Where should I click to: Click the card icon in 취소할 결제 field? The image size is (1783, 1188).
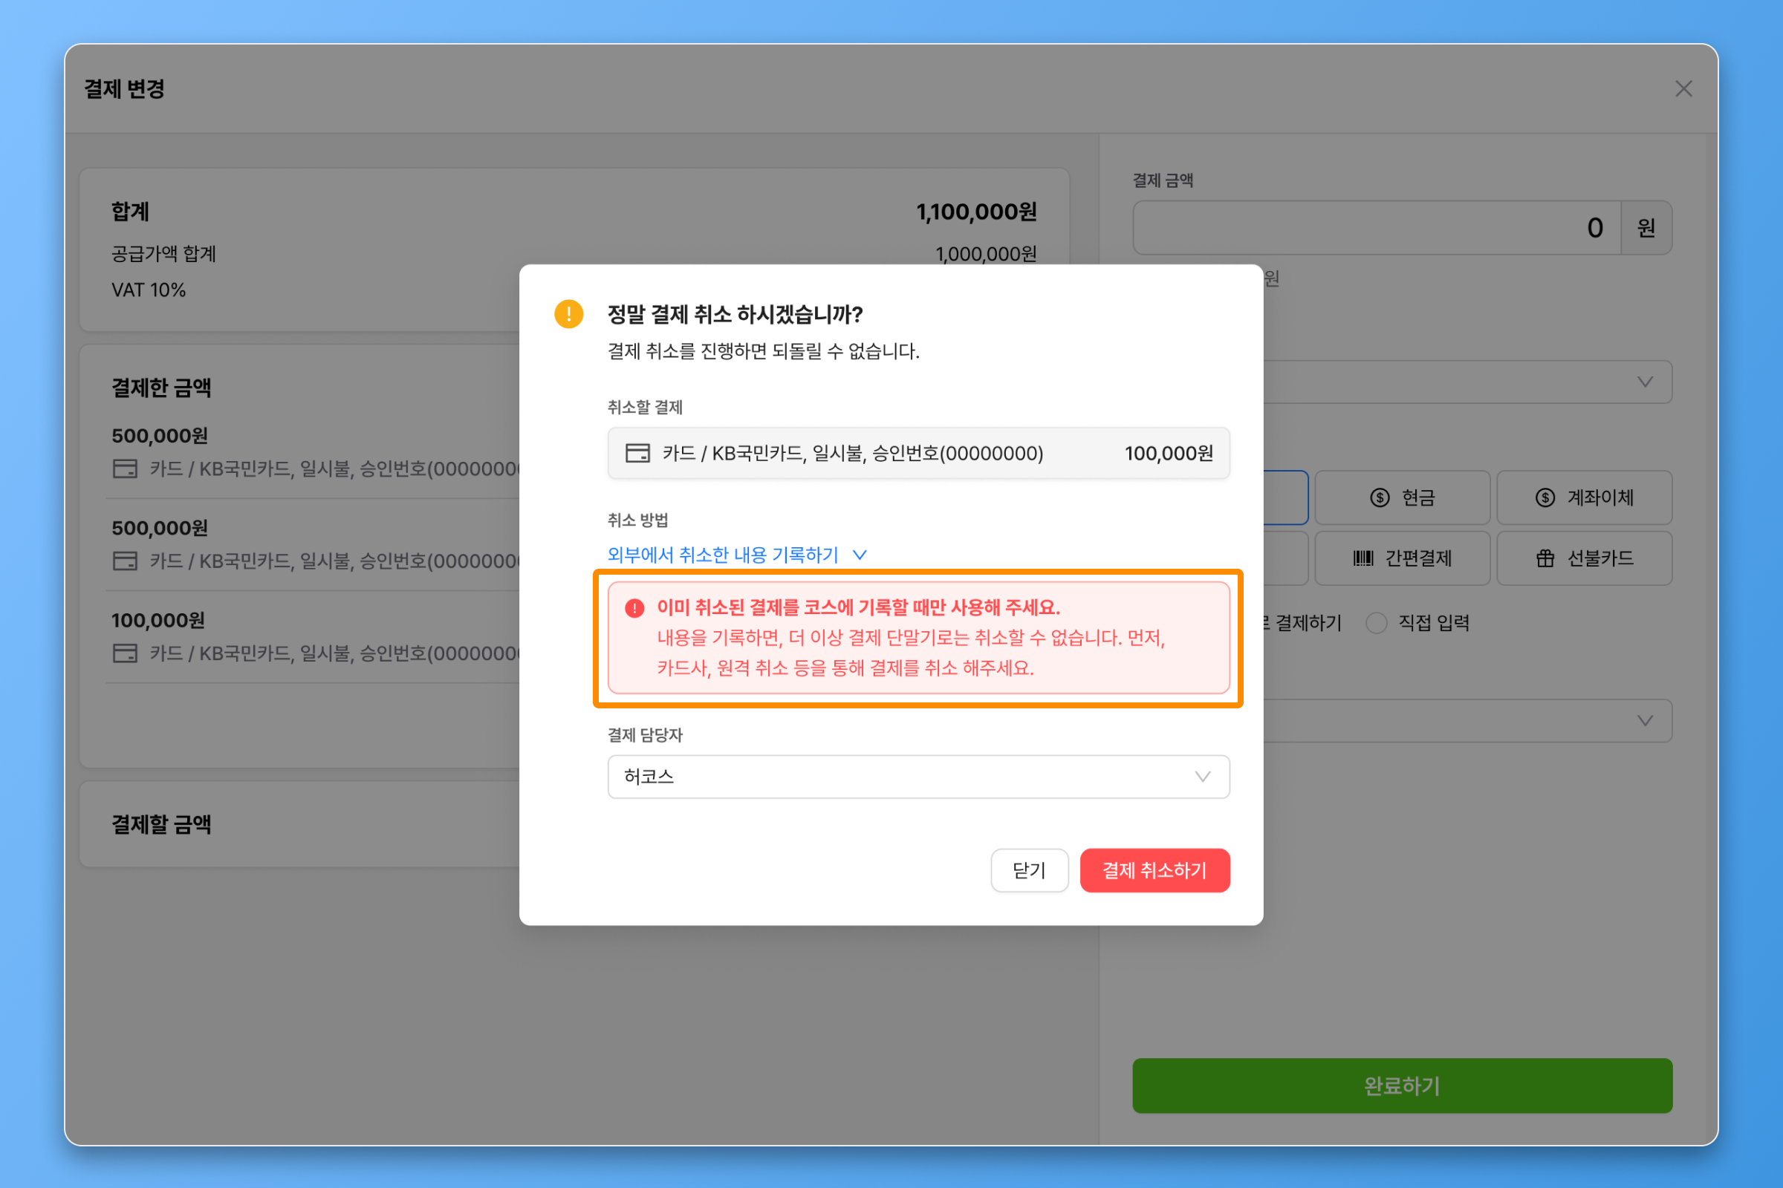pyautogui.click(x=637, y=453)
